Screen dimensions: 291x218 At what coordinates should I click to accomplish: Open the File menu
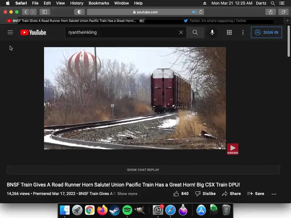35,3
